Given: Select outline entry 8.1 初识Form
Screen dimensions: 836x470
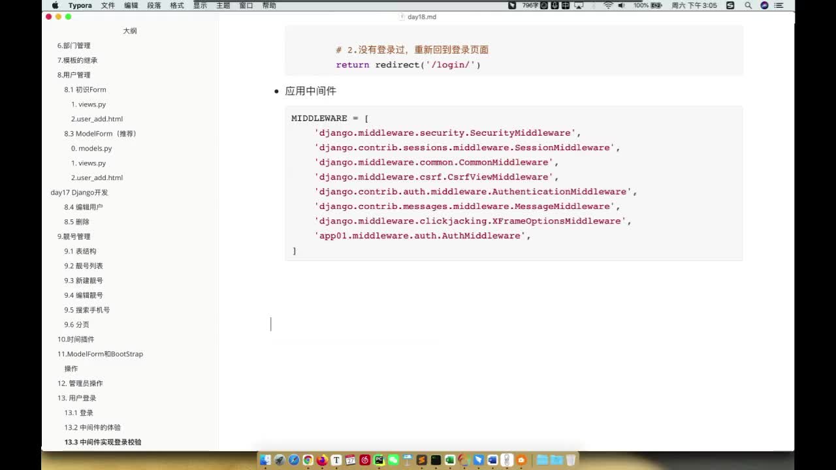Looking at the screenshot, I should (x=85, y=89).
